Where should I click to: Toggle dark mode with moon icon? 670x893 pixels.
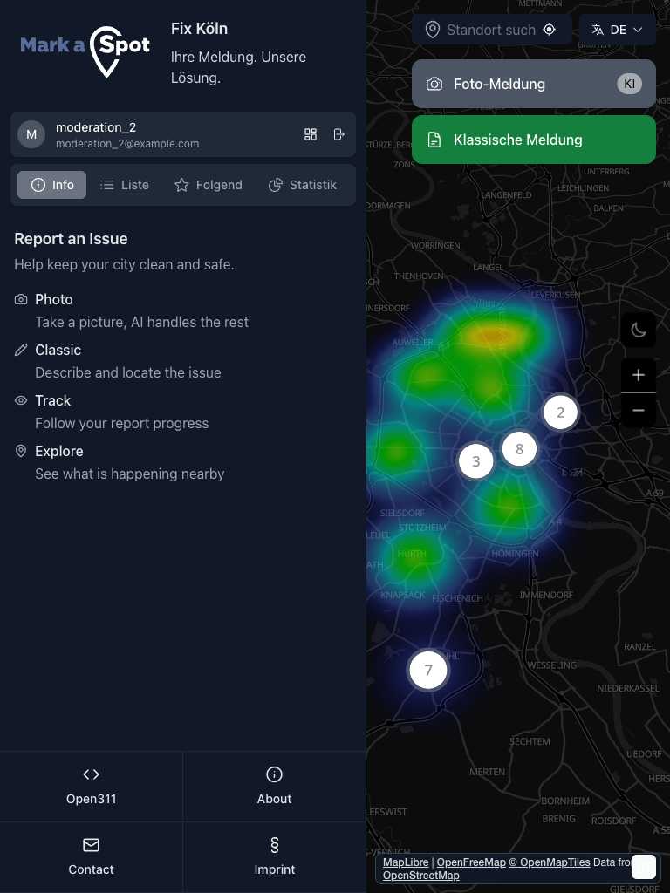[x=639, y=330]
